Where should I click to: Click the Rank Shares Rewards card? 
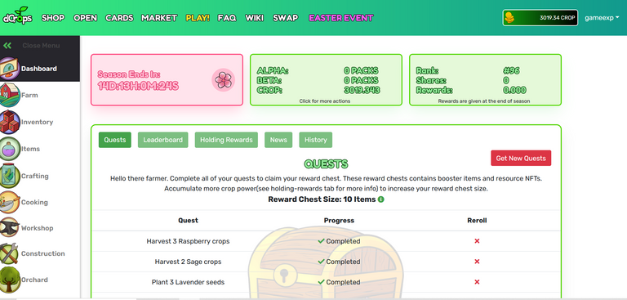coord(485,80)
